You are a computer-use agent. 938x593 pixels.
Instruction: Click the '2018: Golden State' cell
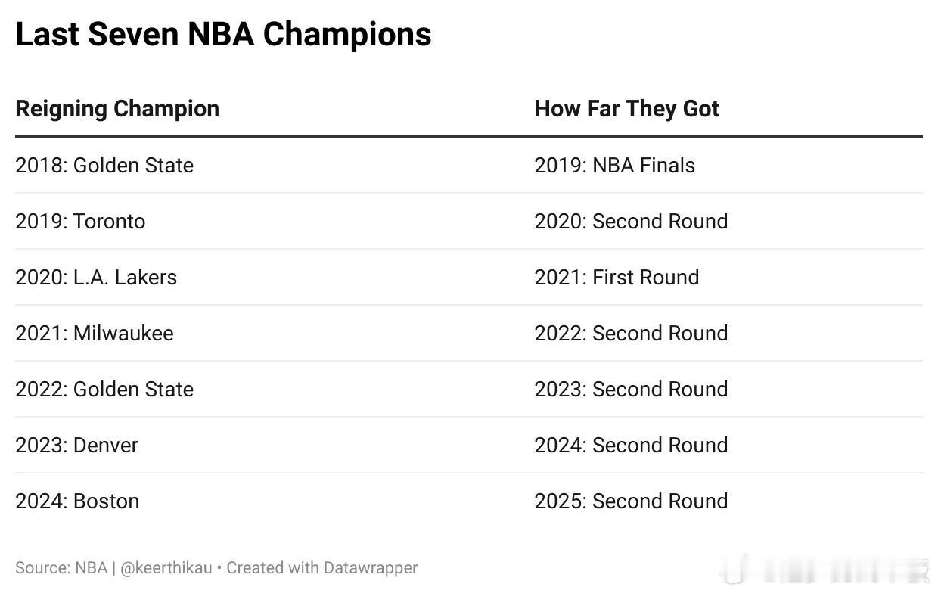pos(104,166)
